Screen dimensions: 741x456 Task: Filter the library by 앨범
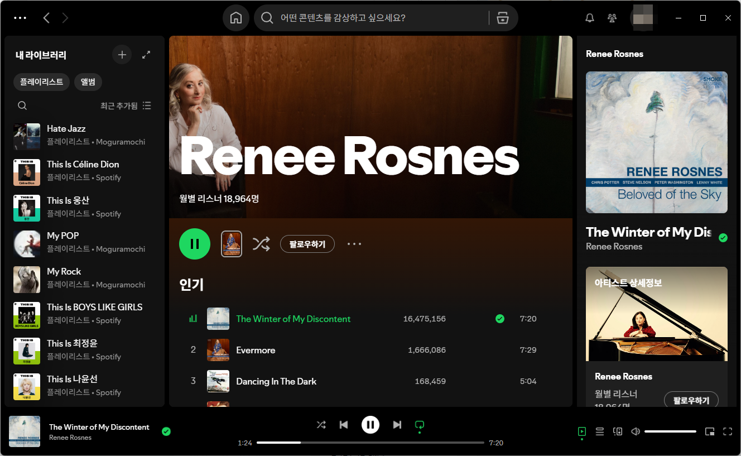click(88, 82)
